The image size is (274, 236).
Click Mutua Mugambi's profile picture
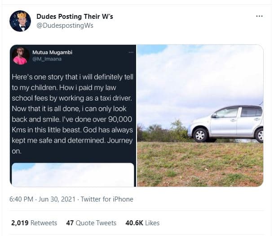click(20, 56)
